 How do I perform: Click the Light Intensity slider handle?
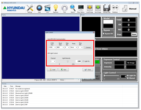(68, 61)
